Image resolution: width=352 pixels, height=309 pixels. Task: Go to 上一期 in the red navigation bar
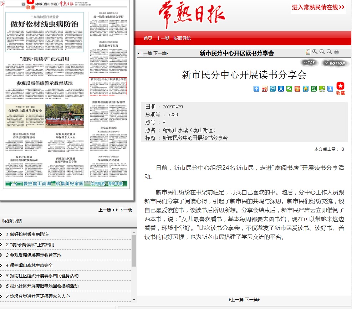coord(163,38)
